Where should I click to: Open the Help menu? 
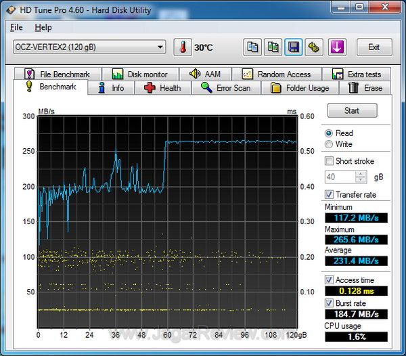43,28
